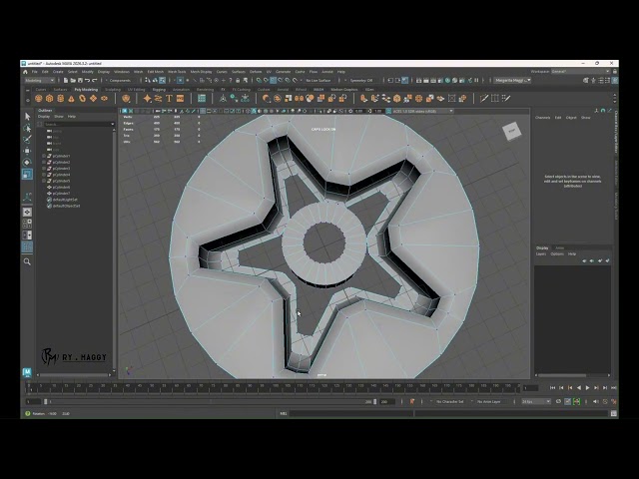Create a polygon cylinder from shelf

pyautogui.click(x=61, y=98)
